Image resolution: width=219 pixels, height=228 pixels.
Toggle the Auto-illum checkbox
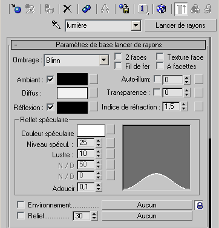pyautogui.click(x=157, y=79)
